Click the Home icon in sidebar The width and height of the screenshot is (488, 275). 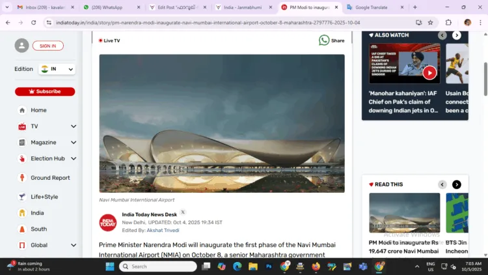point(22,110)
